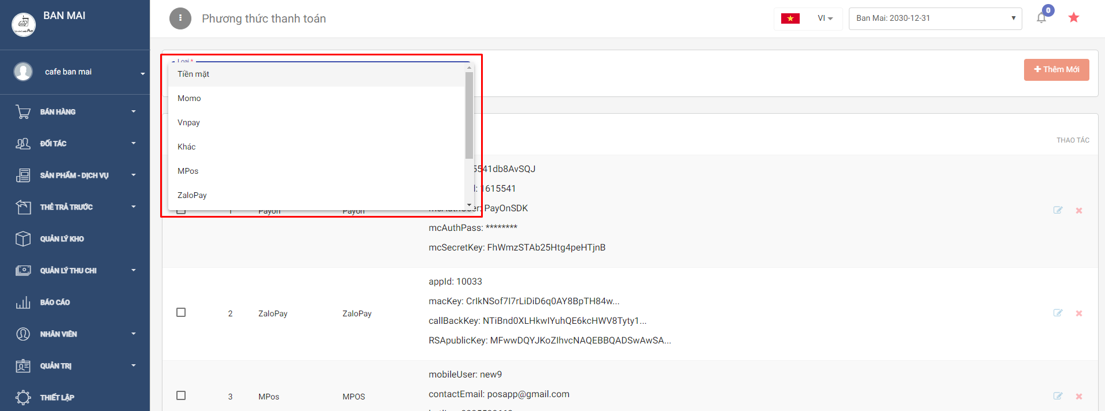Pick Vnpay in the type list
The height and width of the screenshot is (411, 1105).
tap(189, 123)
